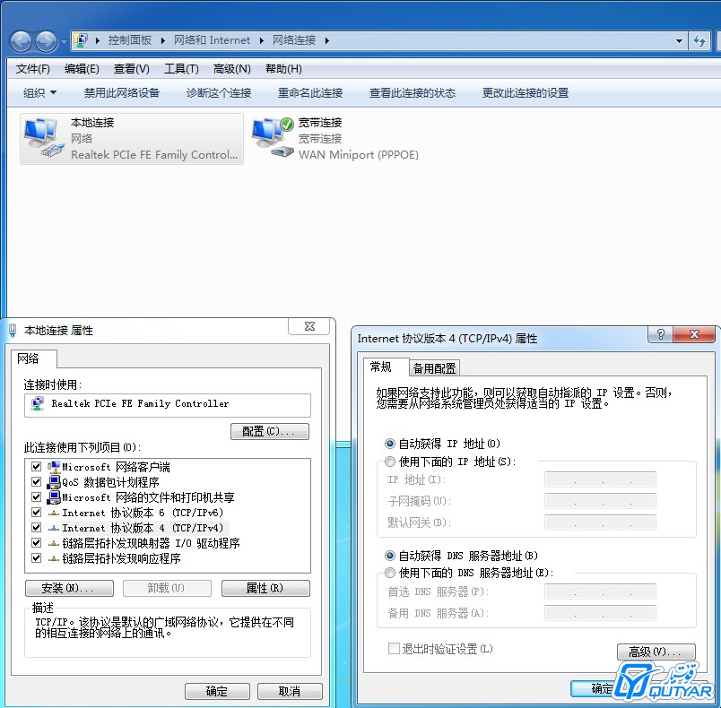
Task: Click the TCP/IPv6 protocol icon
Action: tap(54, 513)
